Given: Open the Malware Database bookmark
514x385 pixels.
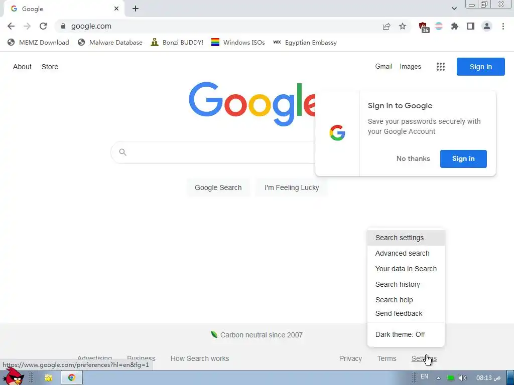Looking at the screenshot, I should point(110,42).
